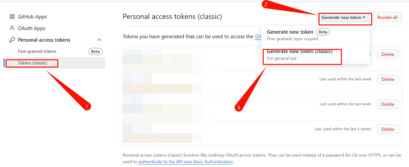Image resolution: width=409 pixels, height=167 pixels.
Task: Click the Personal access tokens sidebar label
Action: coord(44,40)
